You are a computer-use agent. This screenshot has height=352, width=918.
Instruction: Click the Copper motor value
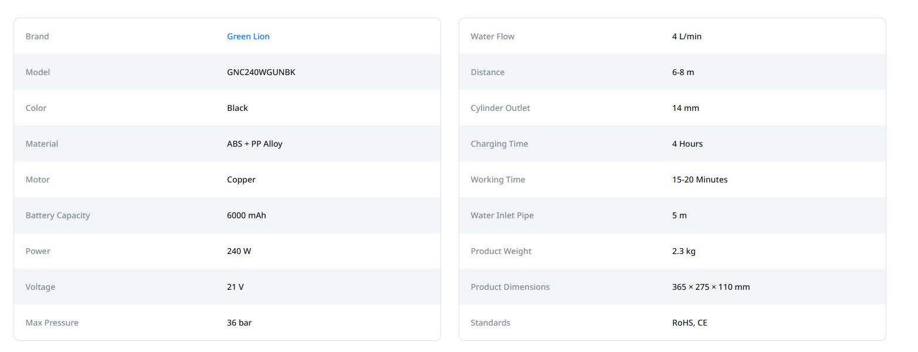[241, 180]
